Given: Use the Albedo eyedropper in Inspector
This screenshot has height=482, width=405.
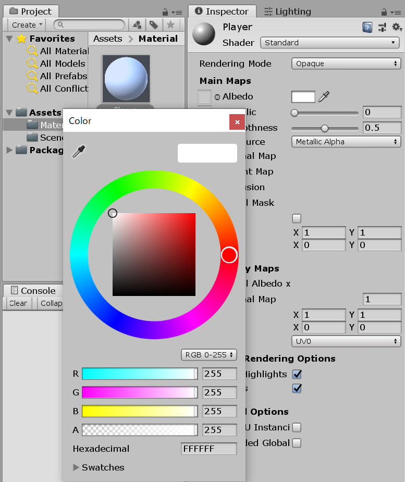Looking at the screenshot, I should 324,96.
